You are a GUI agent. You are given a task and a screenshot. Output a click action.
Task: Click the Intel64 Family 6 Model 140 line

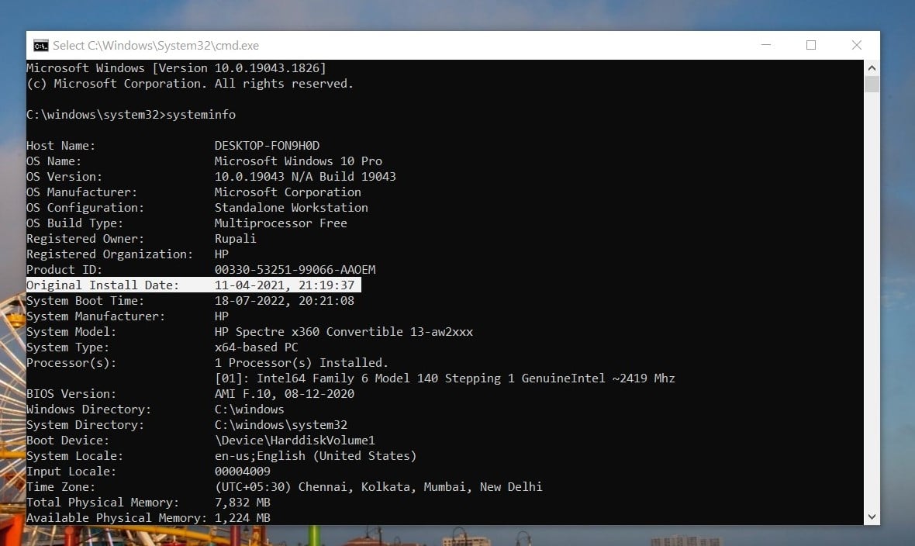pyautogui.click(x=444, y=378)
